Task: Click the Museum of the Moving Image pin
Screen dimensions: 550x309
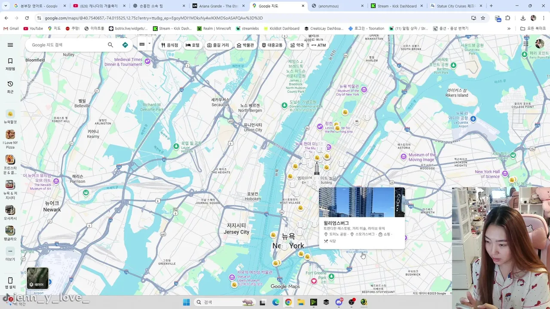Action: [x=403, y=157]
